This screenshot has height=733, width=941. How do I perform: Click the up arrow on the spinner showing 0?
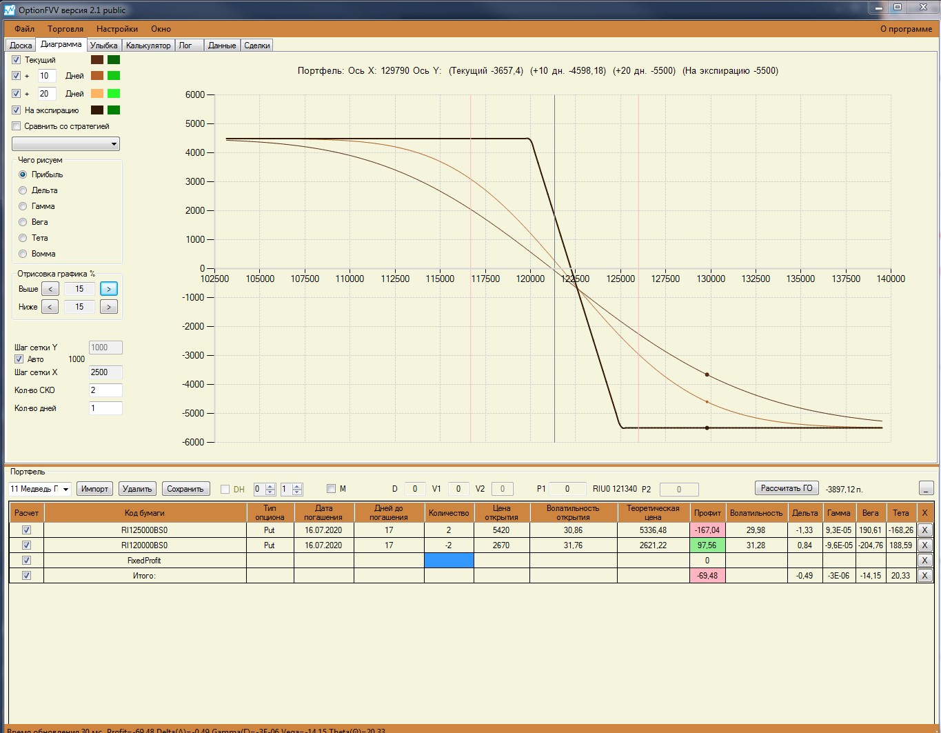[x=270, y=486]
